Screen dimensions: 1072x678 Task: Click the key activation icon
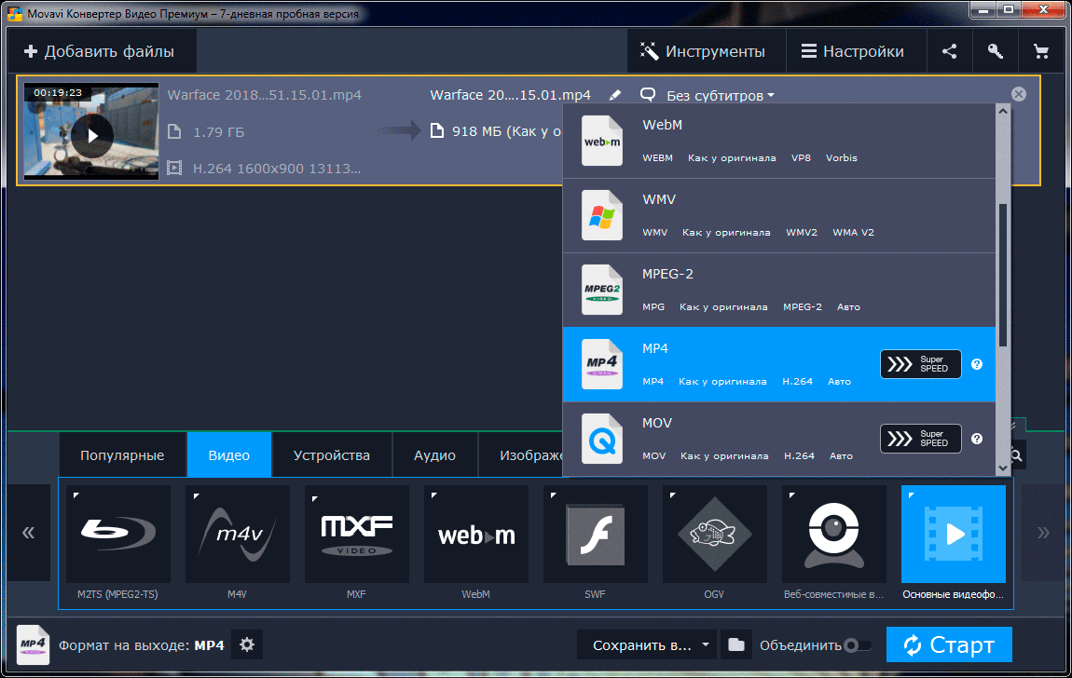[995, 51]
